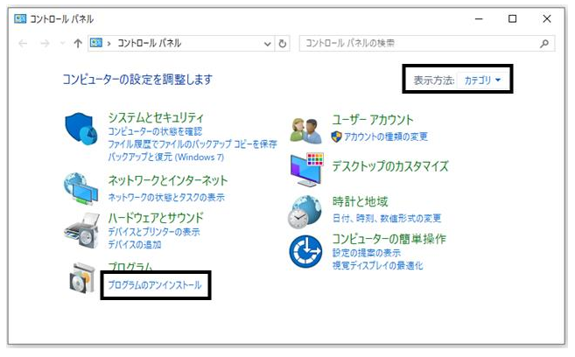Open ハードウェアとサウンド category
Screen dimensions: 575x357
click(x=156, y=218)
